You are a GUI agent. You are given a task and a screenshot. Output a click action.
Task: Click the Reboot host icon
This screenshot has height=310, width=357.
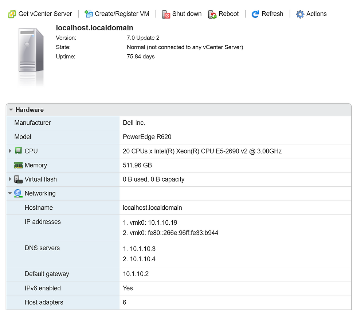click(x=212, y=14)
